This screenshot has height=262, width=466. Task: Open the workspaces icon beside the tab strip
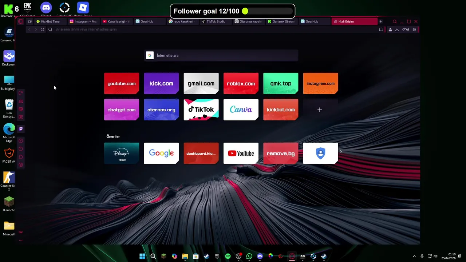(29, 21)
